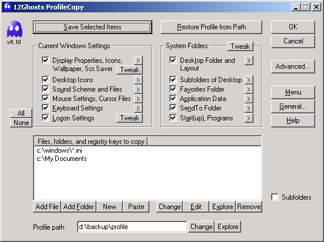Open Advanced... settings
The image size is (324, 242).
[x=293, y=66]
